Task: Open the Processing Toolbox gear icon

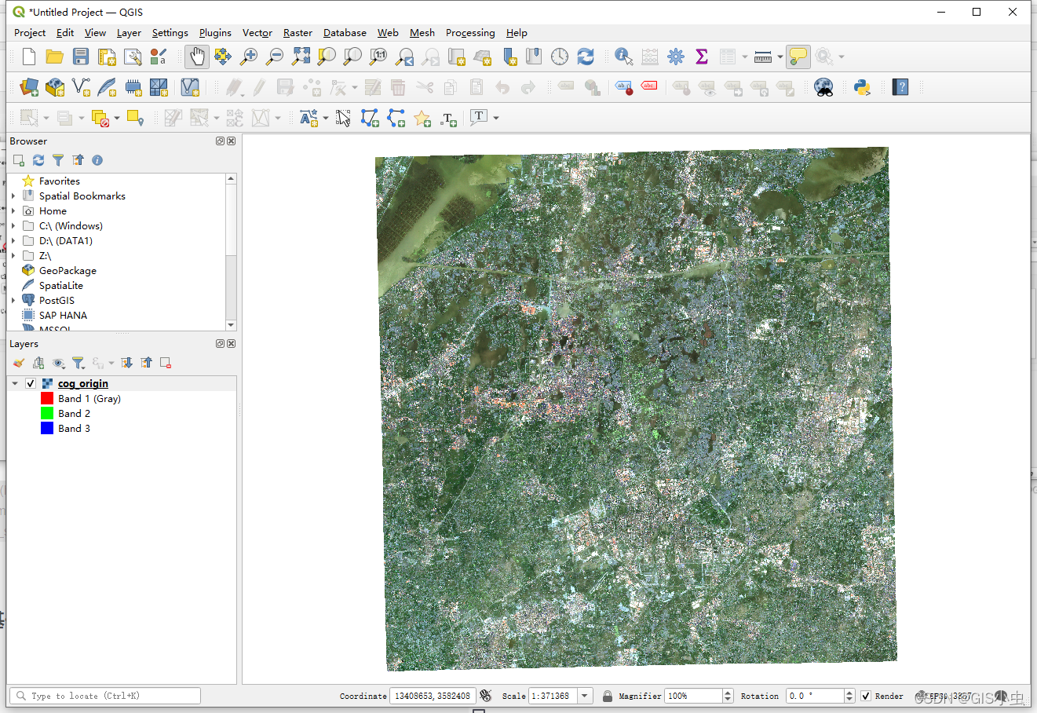Action: tap(676, 57)
